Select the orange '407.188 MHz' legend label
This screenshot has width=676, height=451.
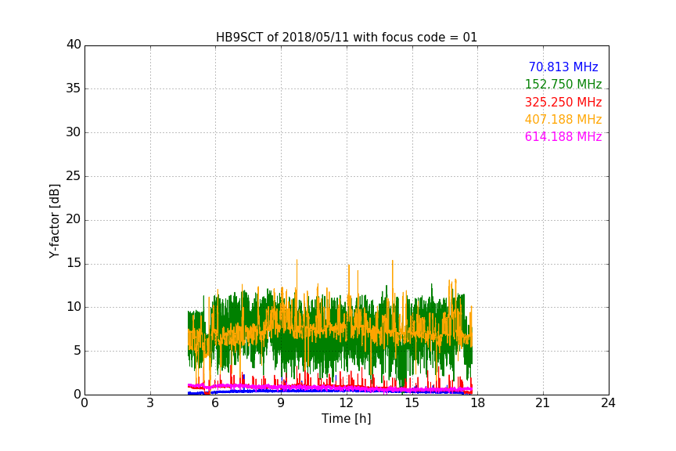[x=563, y=119]
